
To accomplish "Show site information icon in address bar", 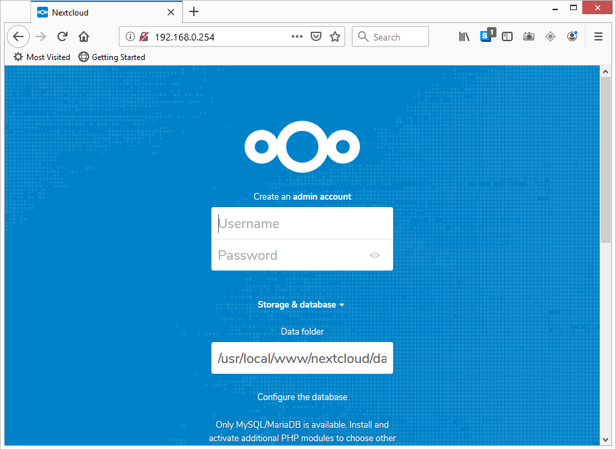I will 130,37.
